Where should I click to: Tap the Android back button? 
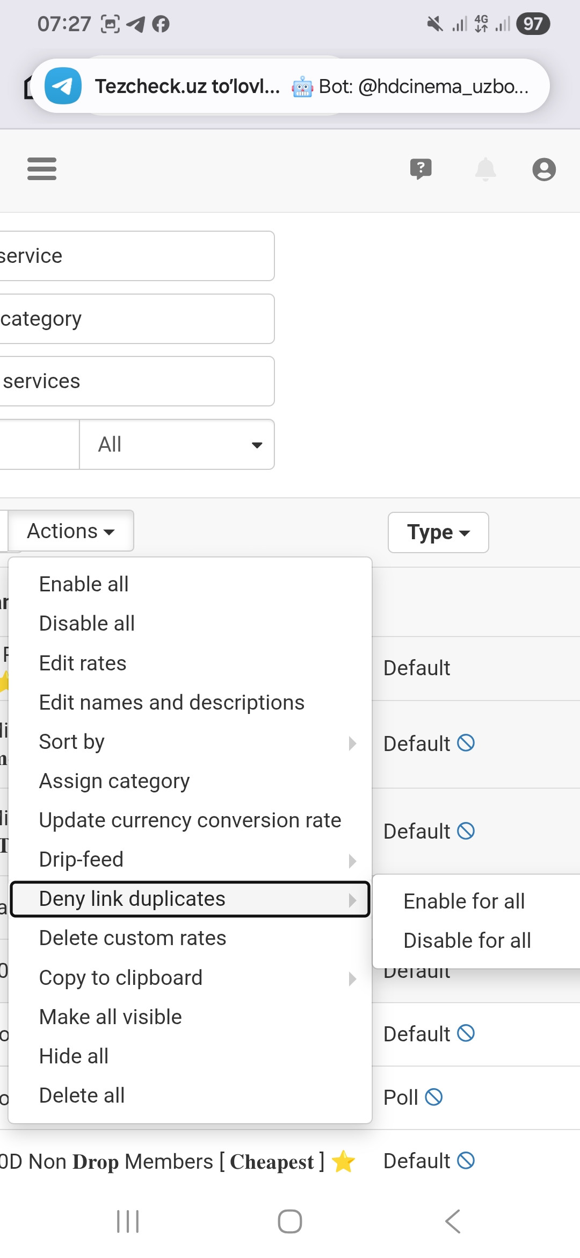coord(453,1221)
